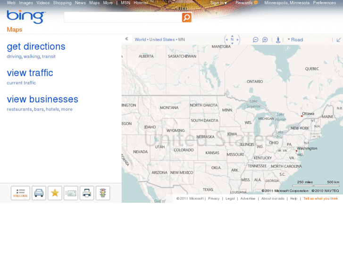Click the Minneapolis, Minnesota location link

287,3
